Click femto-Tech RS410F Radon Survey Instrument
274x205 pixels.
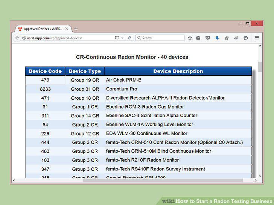pos(155,169)
